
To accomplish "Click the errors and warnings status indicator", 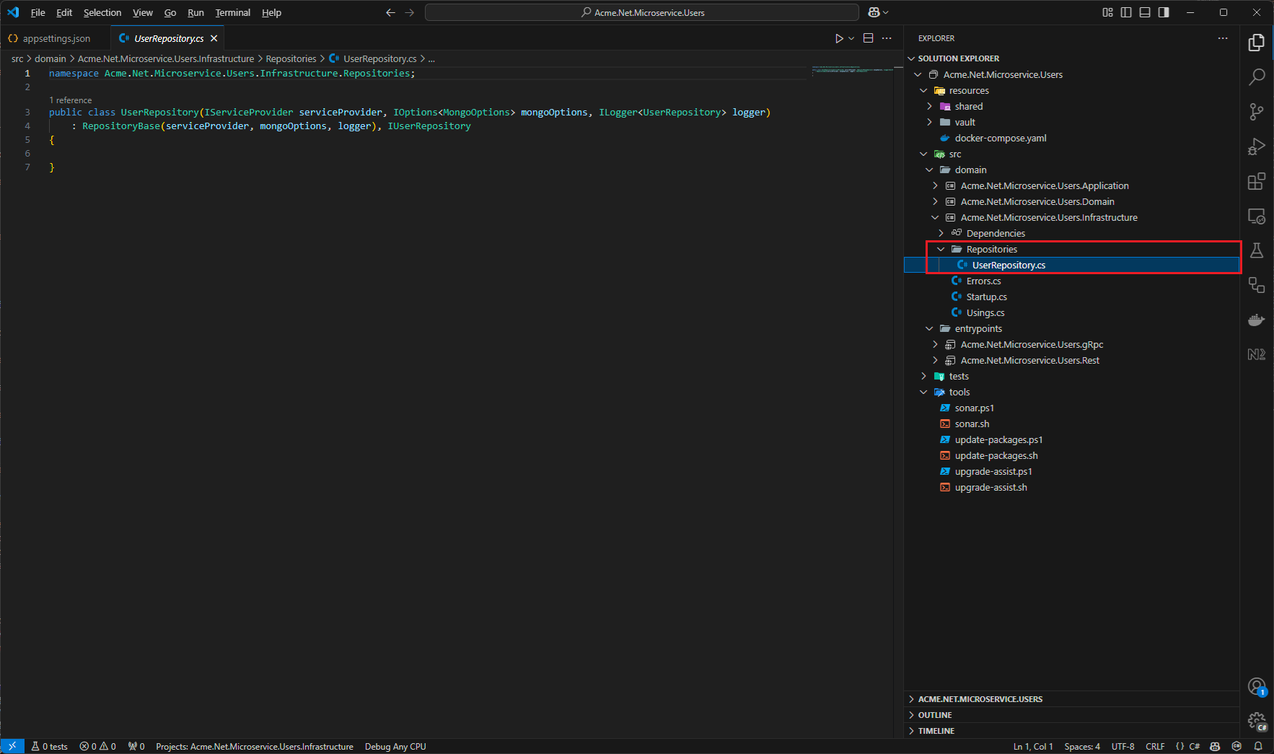I will click(x=97, y=746).
